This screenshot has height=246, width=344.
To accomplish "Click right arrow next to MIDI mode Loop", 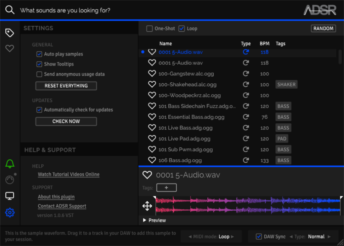I will [232, 237].
